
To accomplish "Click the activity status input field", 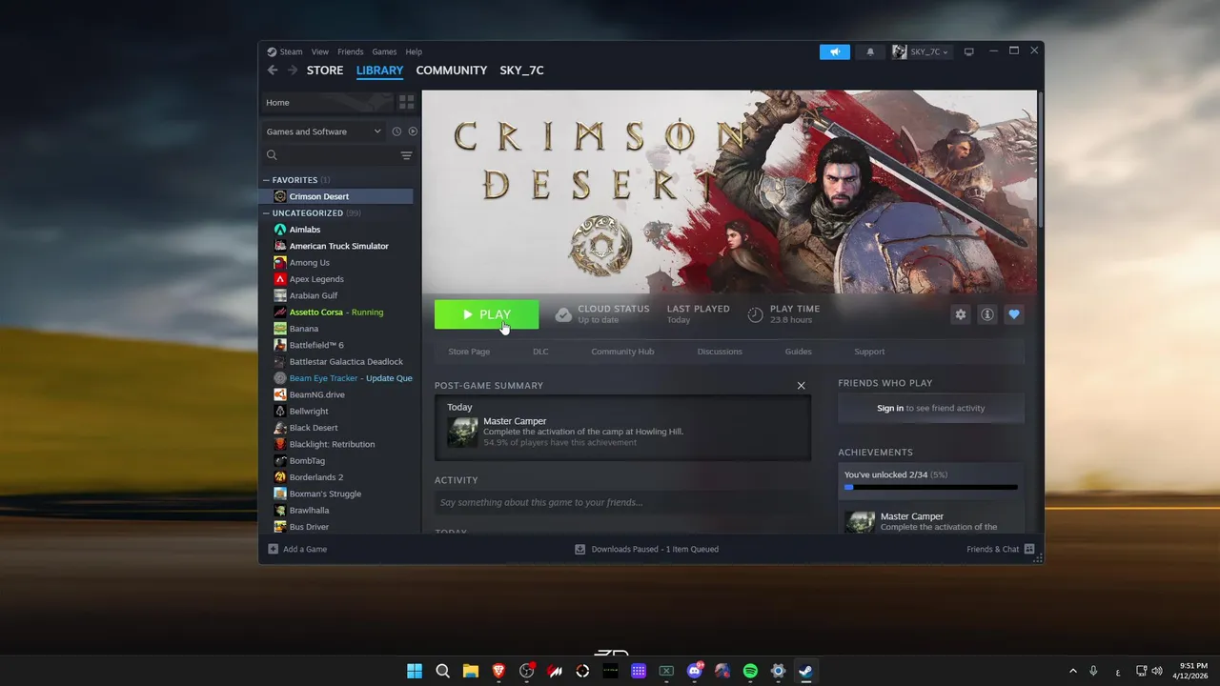I will pos(623,502).
